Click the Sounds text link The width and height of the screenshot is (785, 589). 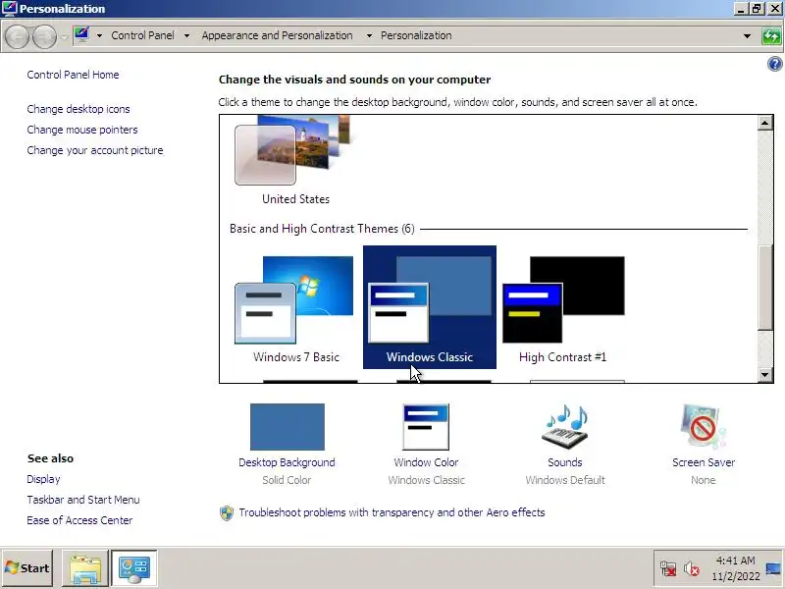[565, 462]
